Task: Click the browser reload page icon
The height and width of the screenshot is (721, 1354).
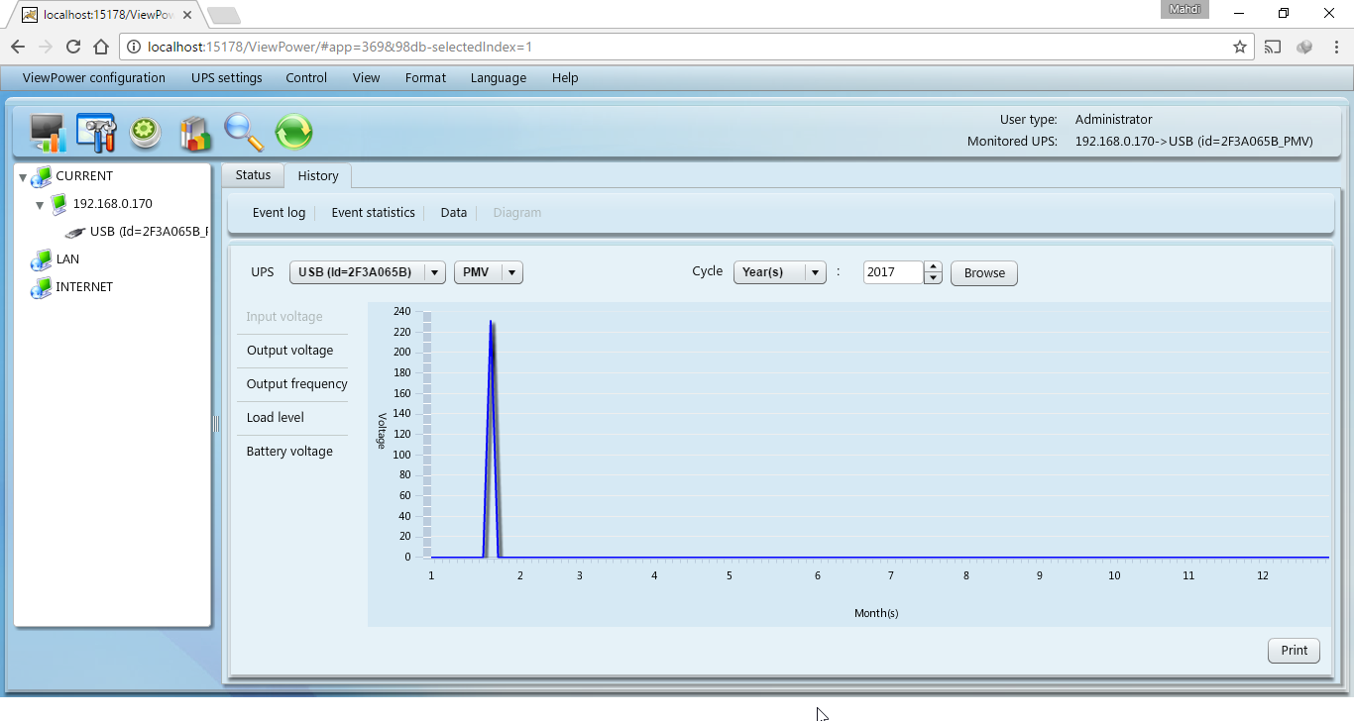Action: [x=73, y=47]
